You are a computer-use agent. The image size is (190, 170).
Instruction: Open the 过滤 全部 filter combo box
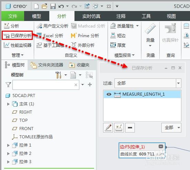(148, 83)
